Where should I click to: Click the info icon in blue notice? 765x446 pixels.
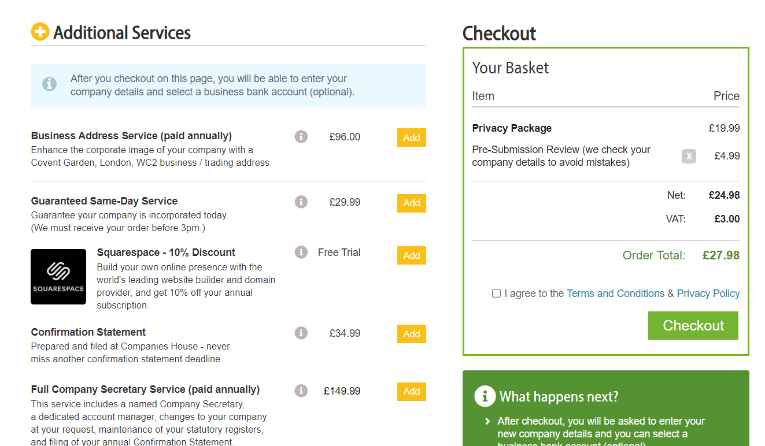(x=50, y=84)
